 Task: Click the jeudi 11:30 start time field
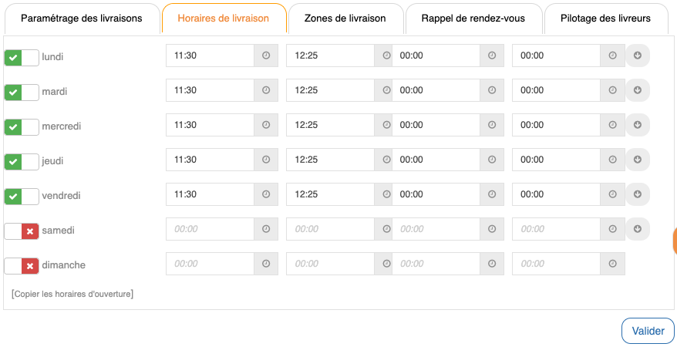(x=210, y=160)
